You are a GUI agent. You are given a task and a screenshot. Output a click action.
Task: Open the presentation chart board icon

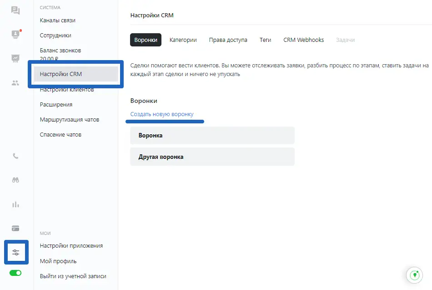(15, 58)
